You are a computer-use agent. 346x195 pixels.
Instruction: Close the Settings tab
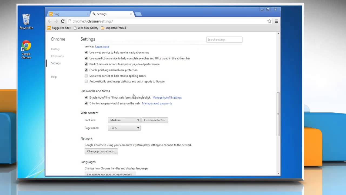[x=131, y=14]
